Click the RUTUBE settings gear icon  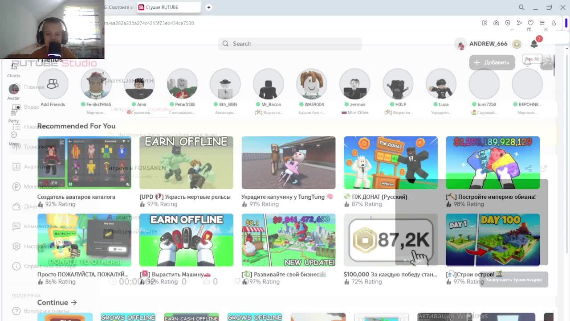click(16, 246)
